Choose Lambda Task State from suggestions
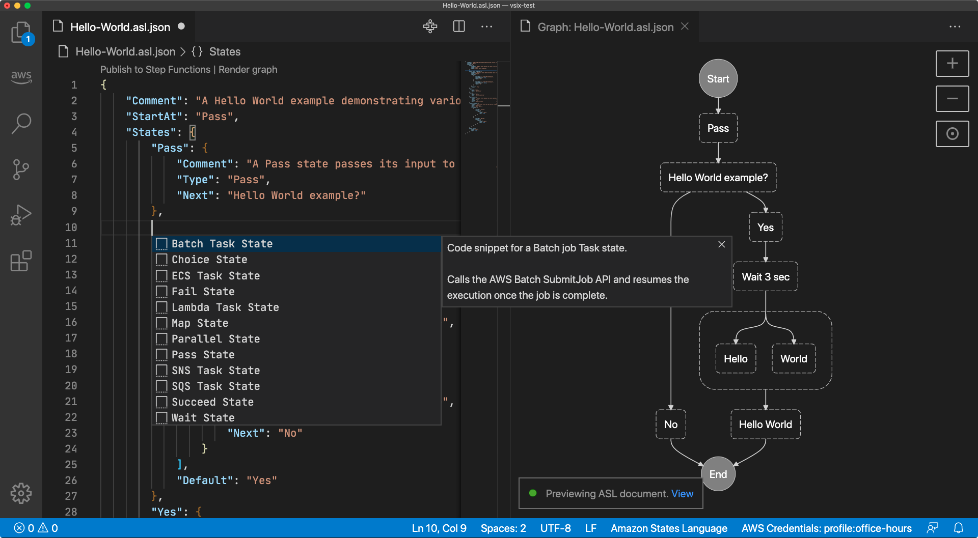The width and height of the screenshot is (978, 538). coord(225,307)
